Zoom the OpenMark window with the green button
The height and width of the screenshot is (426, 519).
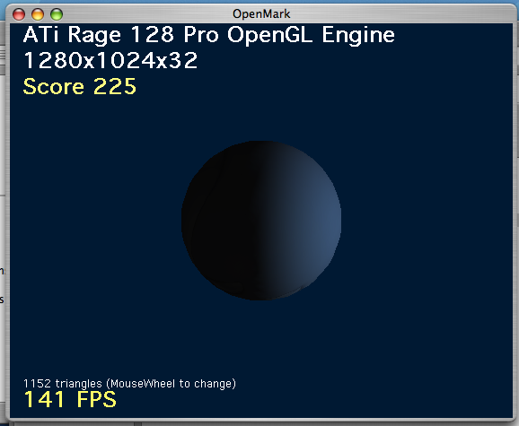(x=57, y=14)
